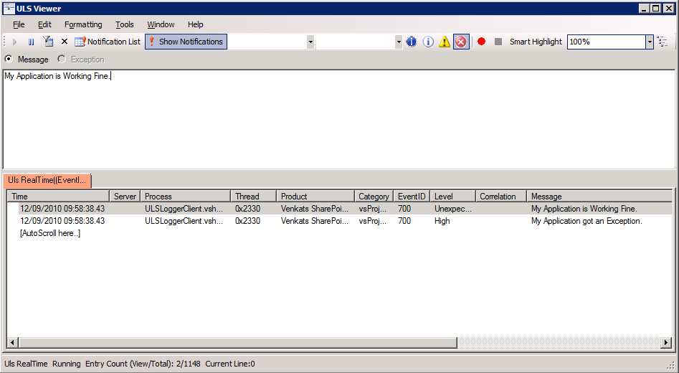Open the Help menu
Viewport: 679px width, 373px height.
(195, 24)
